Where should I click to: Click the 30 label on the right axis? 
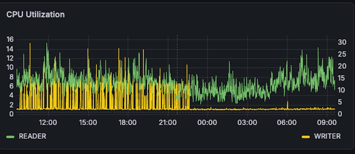point(342,42)
